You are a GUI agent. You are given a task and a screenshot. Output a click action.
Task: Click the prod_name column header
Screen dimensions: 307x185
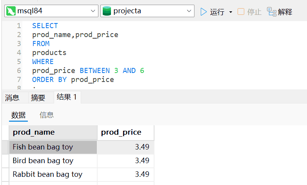[53, 132]
